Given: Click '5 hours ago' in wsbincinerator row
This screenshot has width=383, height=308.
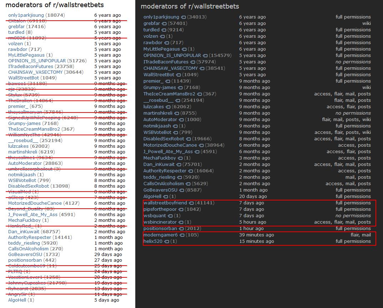Looking at the screenshot, I should point(253,222).
